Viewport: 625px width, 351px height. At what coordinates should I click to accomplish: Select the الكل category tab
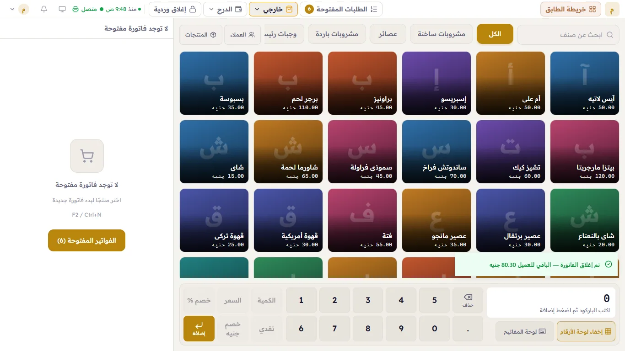click(495, 34)
